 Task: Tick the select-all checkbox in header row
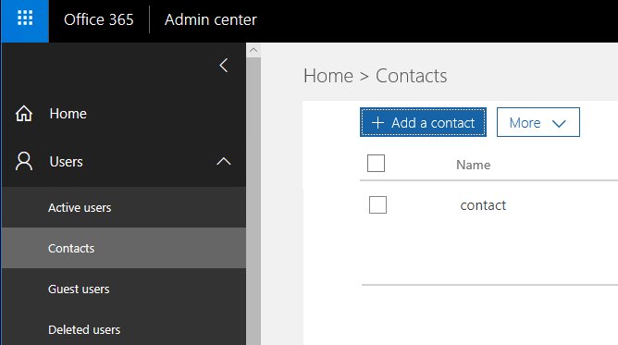[x=376, y=164]
